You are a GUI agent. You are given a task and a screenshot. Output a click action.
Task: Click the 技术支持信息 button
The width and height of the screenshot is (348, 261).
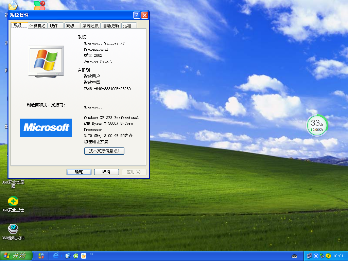click(104, 151)
